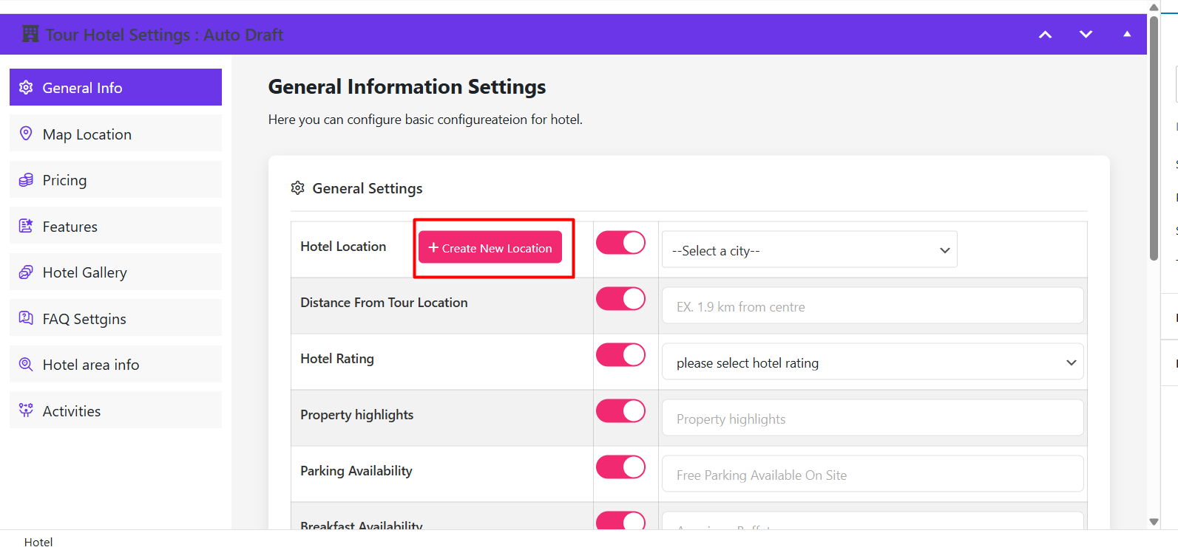Click the Activities sidebar icon
Viewport: 1178px width, 547px height.
(26, 410)
